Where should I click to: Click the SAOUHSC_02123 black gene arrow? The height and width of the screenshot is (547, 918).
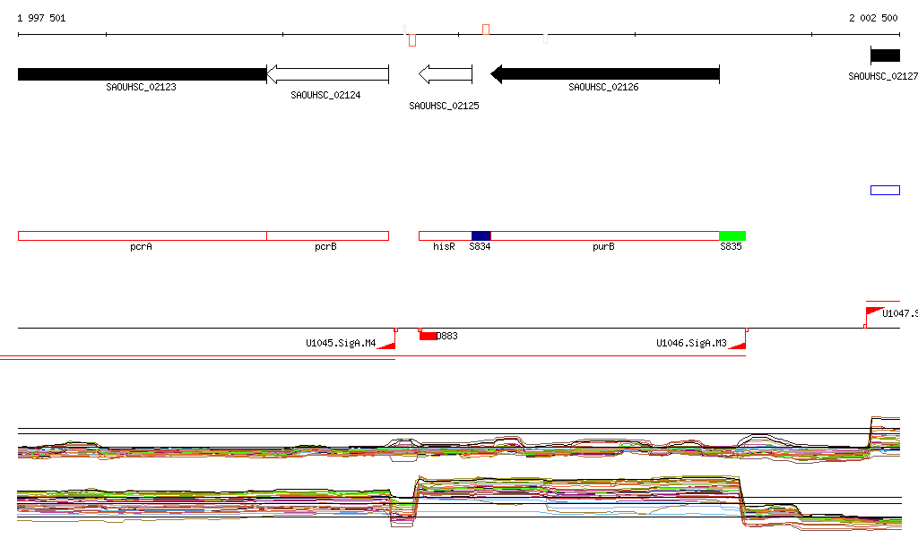click(x=143, y=74)
